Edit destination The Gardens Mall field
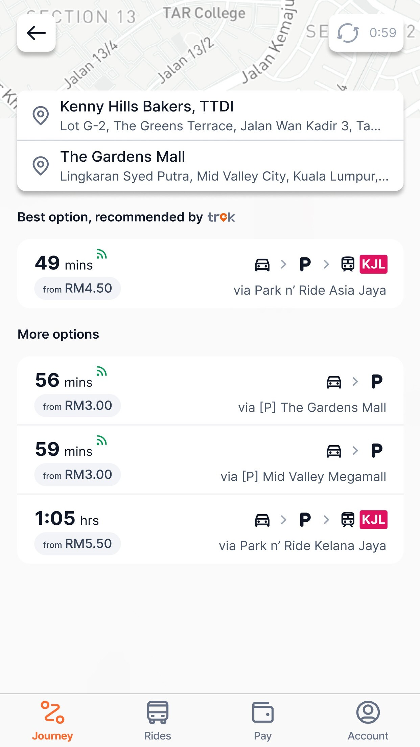The width and height of the screenshot is (420, 747). pos(210,166)
